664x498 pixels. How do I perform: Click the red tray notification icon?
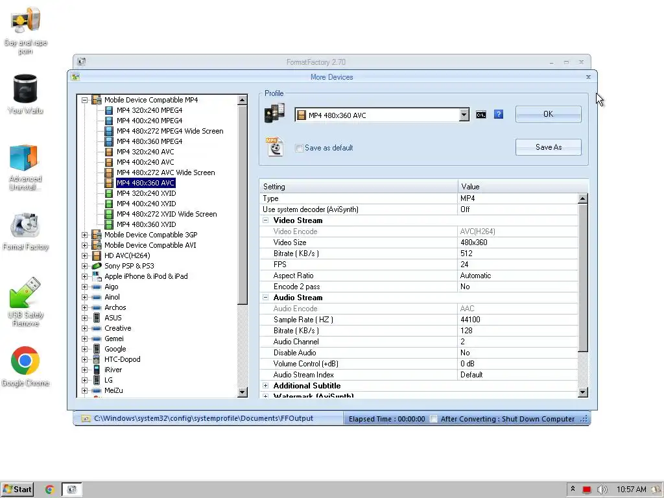click(x=586, y=490)
